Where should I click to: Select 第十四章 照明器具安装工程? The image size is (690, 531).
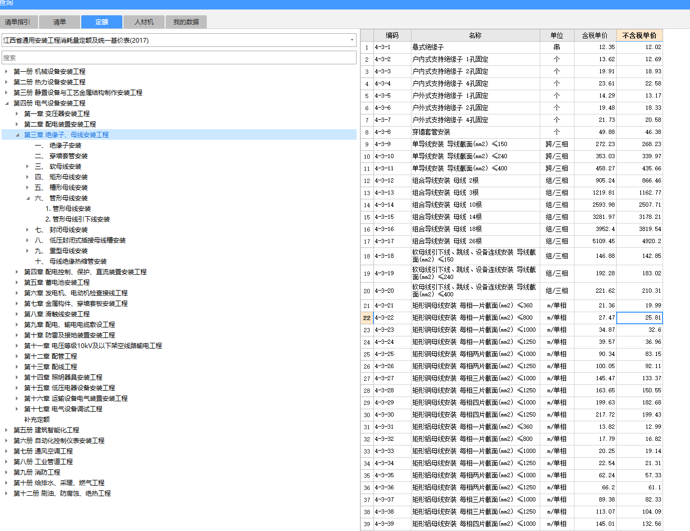click(x=63, y=377)
